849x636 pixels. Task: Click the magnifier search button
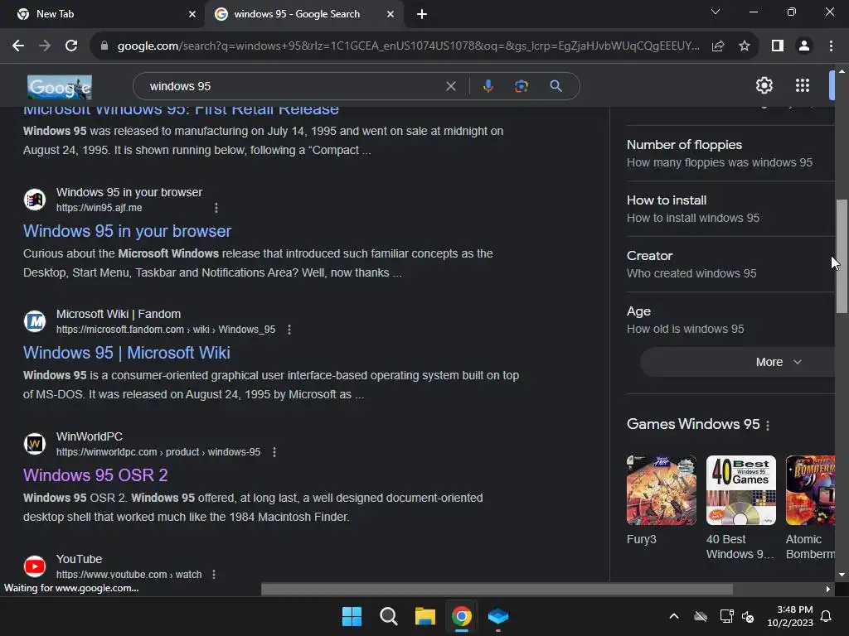(x=555, y=86)
